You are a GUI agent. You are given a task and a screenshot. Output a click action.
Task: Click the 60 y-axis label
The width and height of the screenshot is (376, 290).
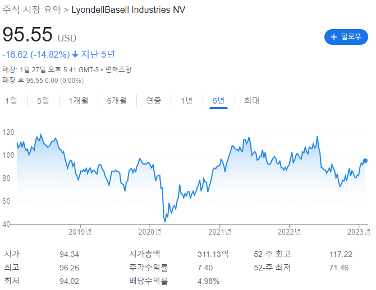point(6,201)
